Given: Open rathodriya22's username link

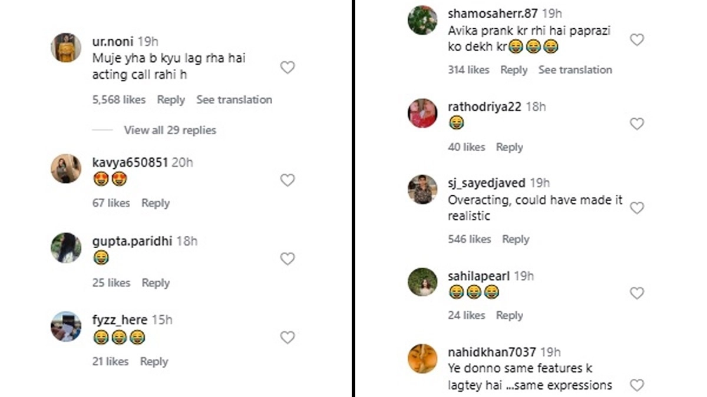Looking at the screenshot, I should point(484,107).
